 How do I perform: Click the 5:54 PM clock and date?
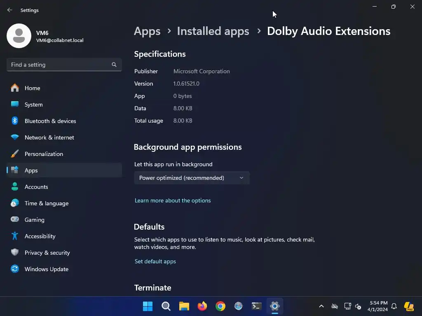377,306
